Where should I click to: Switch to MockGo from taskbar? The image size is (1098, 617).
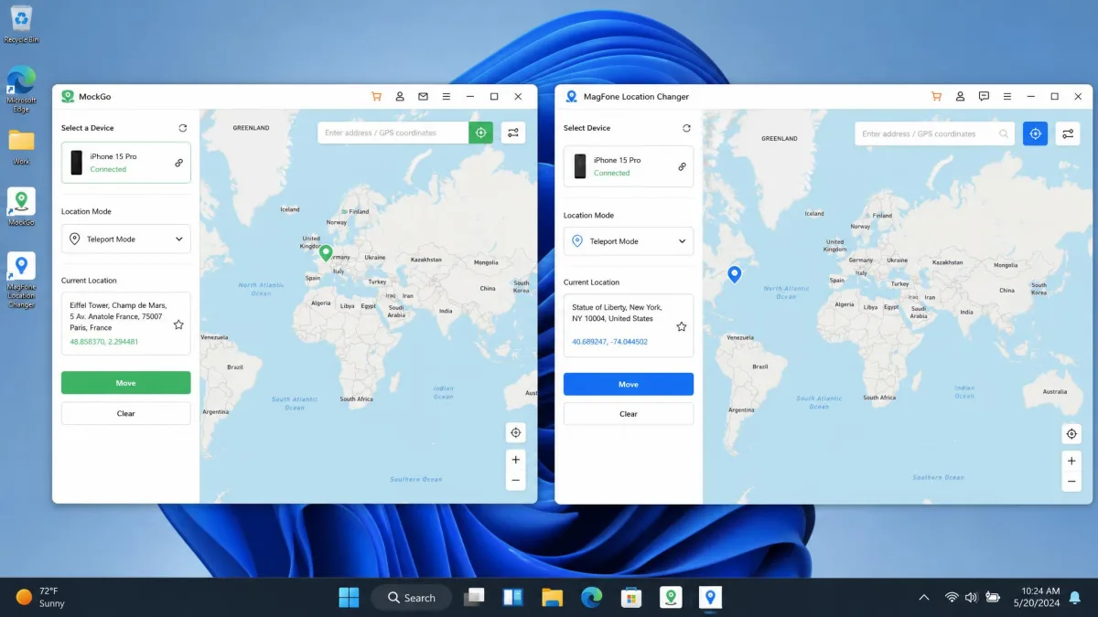tap(671, 598)
